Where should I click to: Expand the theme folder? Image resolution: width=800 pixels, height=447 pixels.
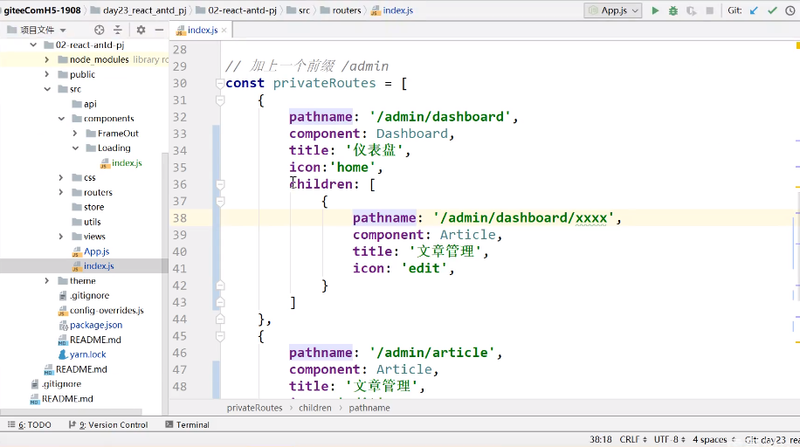47,280
